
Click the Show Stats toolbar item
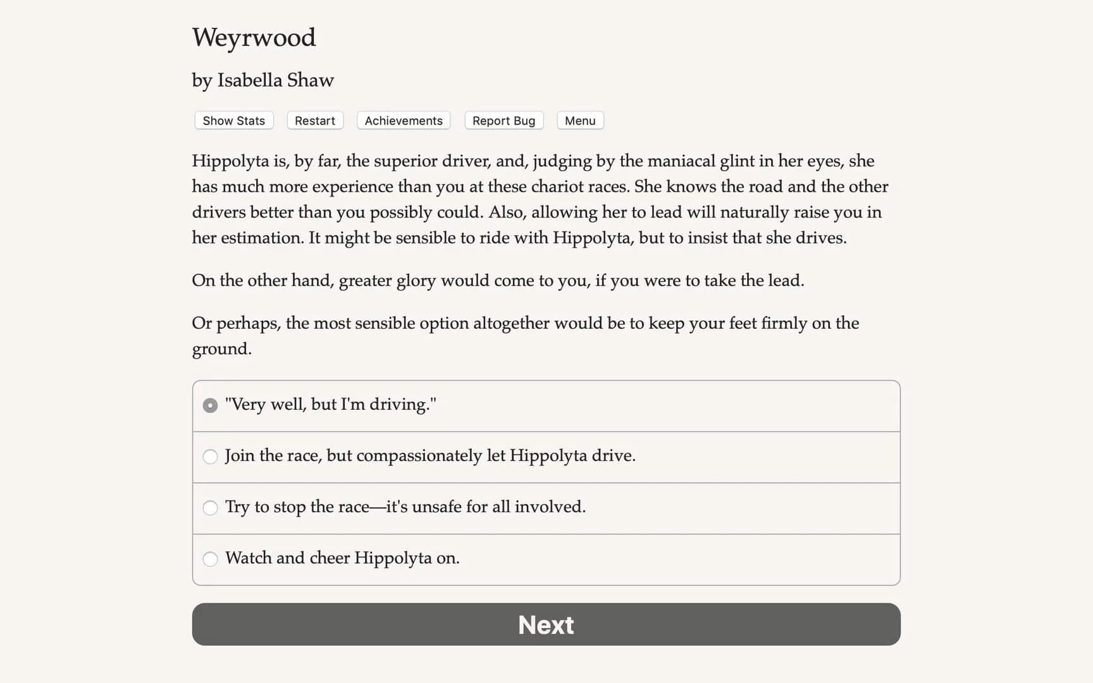pos(233,120)
